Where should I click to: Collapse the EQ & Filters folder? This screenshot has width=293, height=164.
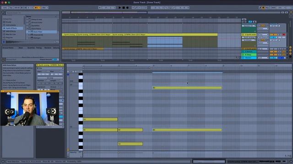coord(27,29)
